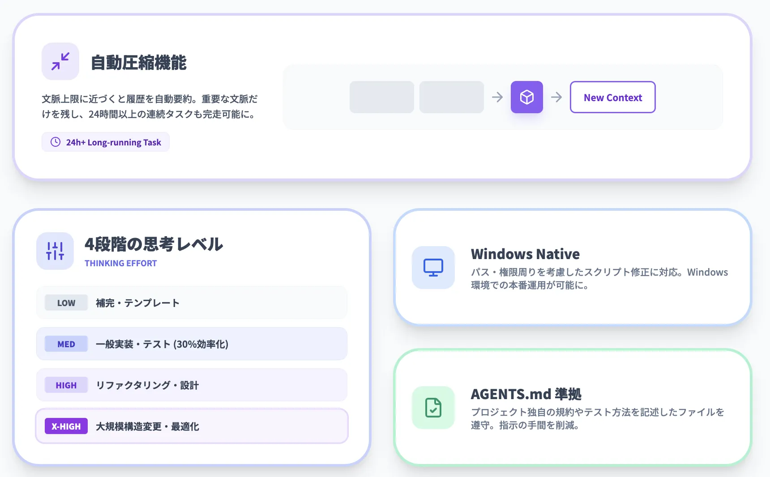Select the HIGH thinking level row
Image resolution: width=770 pixels, height=477 pixels.
(x=192, y=385)
